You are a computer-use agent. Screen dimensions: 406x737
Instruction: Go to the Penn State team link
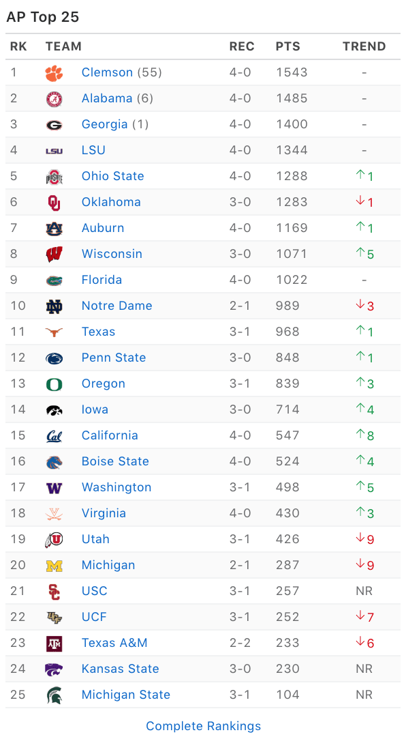coord(114,357)
